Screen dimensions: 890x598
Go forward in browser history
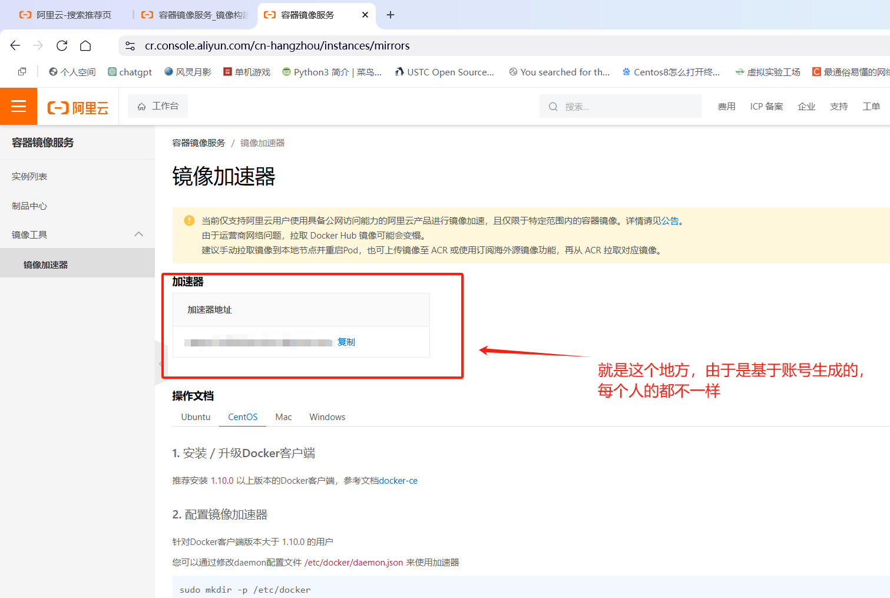tap(38, 46)
